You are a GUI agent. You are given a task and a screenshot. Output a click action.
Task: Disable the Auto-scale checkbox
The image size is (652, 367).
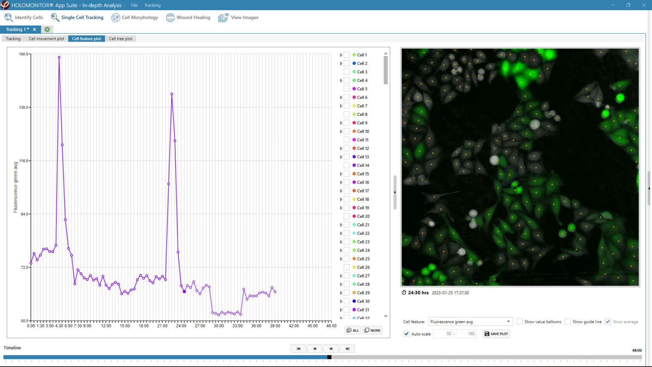(x=407, y=334)
